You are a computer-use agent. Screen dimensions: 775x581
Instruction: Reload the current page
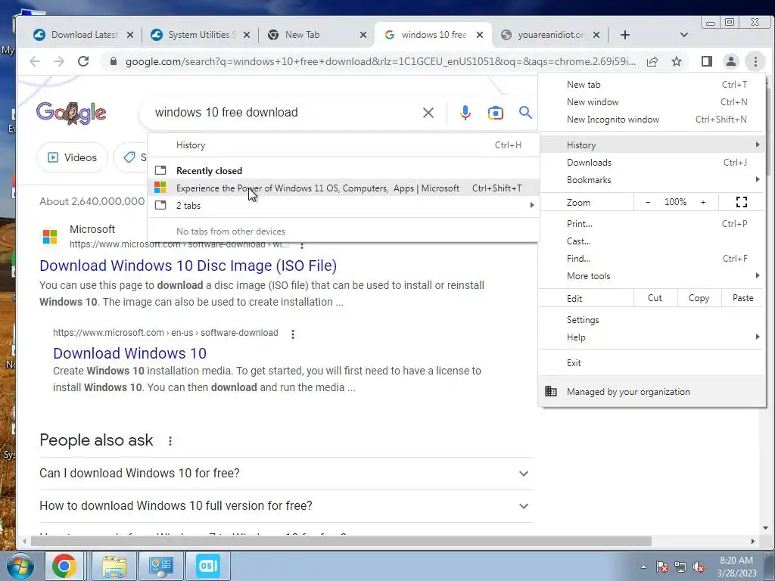coord(83,61)
